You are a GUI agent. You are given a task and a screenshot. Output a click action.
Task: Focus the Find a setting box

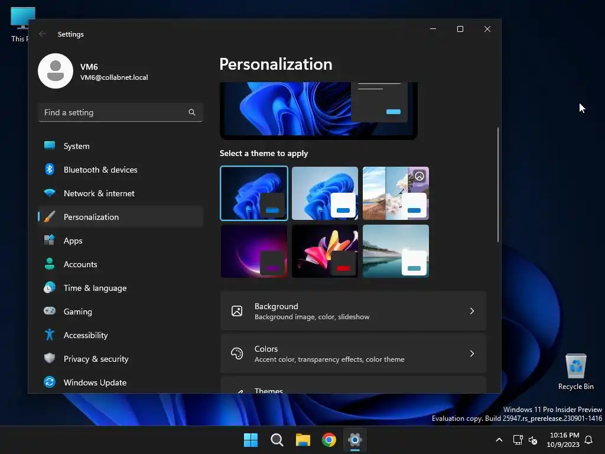[121, 112]
